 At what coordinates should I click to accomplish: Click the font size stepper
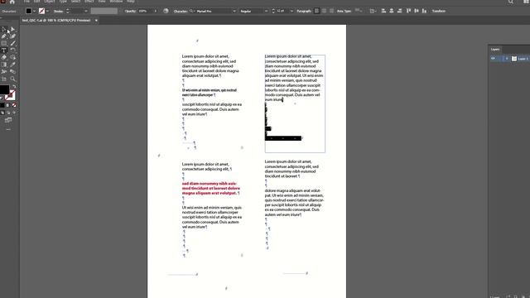tap(273, 11)
